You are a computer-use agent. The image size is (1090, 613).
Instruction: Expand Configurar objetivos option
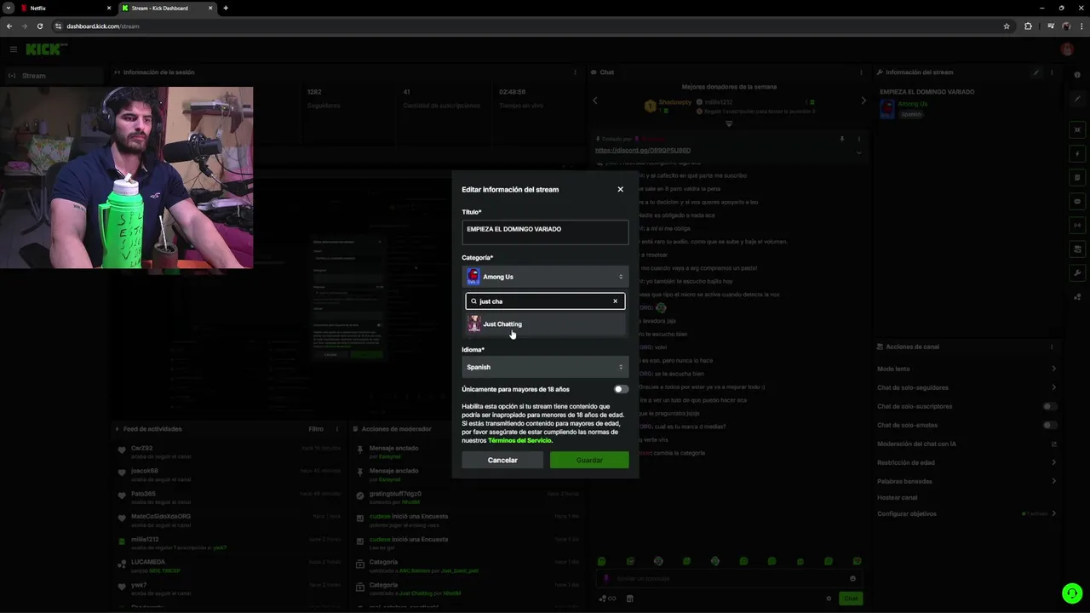pyautogui.click(x=967, y=513)
